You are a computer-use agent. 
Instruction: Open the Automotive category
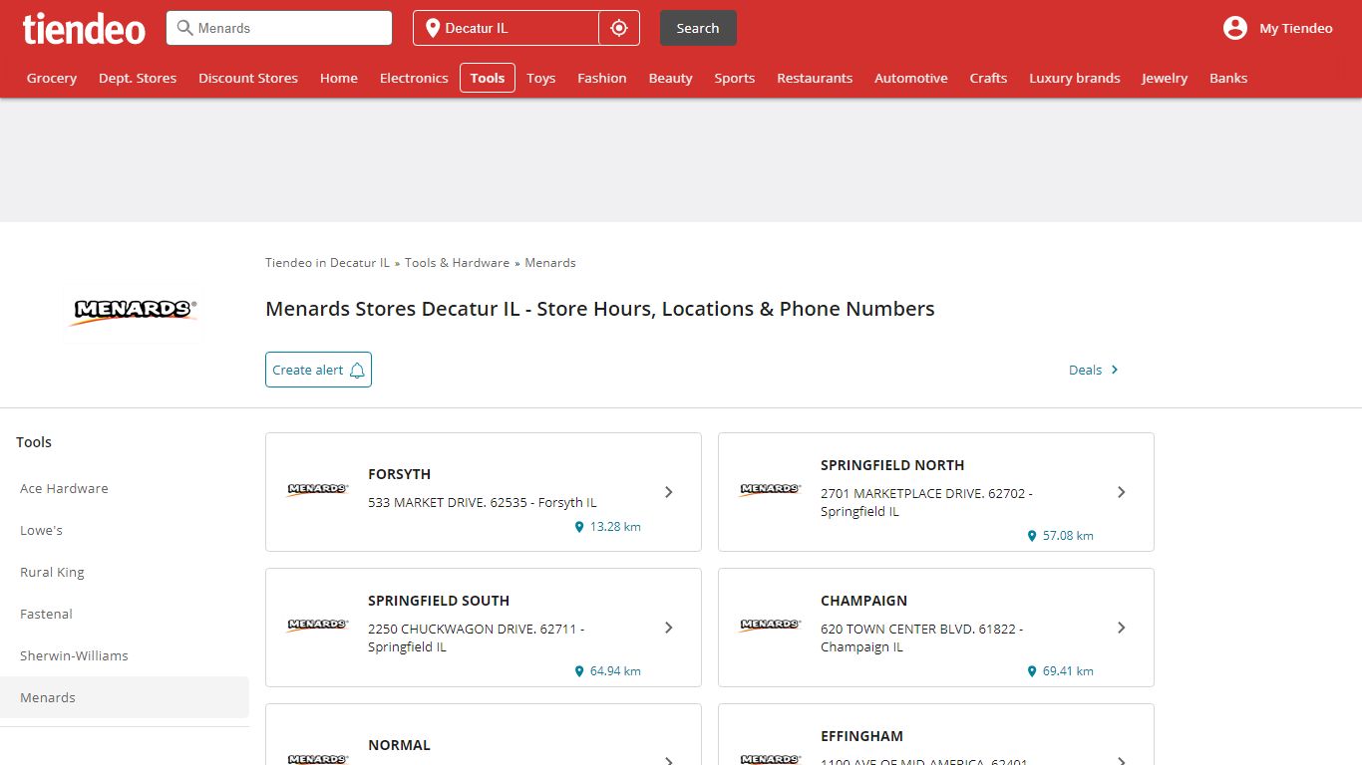pyautogui.click(x=911, y=78)
